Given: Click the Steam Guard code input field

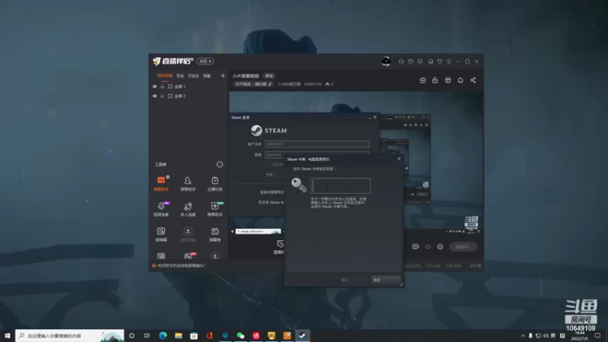Looking at the screenshot, I should pyautogui.click(x=340, y=185).
